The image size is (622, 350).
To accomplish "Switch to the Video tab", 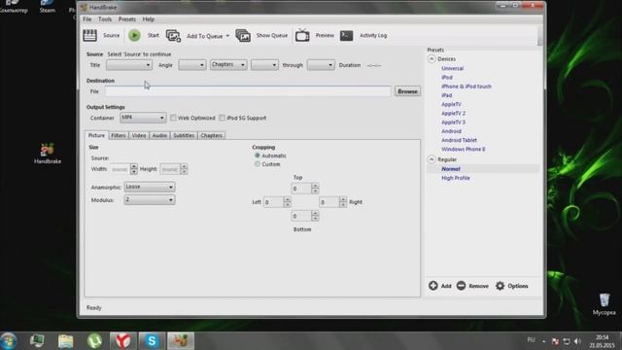I will coord(139,135).
